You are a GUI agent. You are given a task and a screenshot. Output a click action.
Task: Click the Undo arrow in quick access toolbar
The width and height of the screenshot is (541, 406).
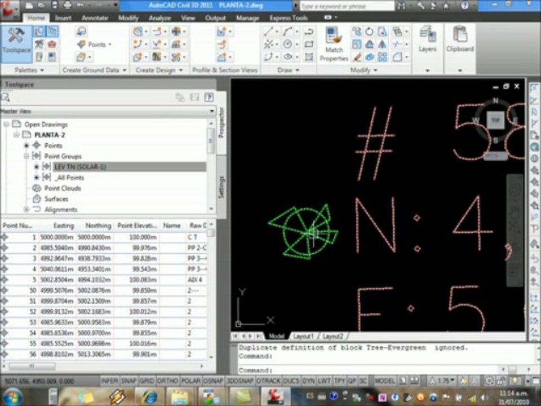pos(81,5)
